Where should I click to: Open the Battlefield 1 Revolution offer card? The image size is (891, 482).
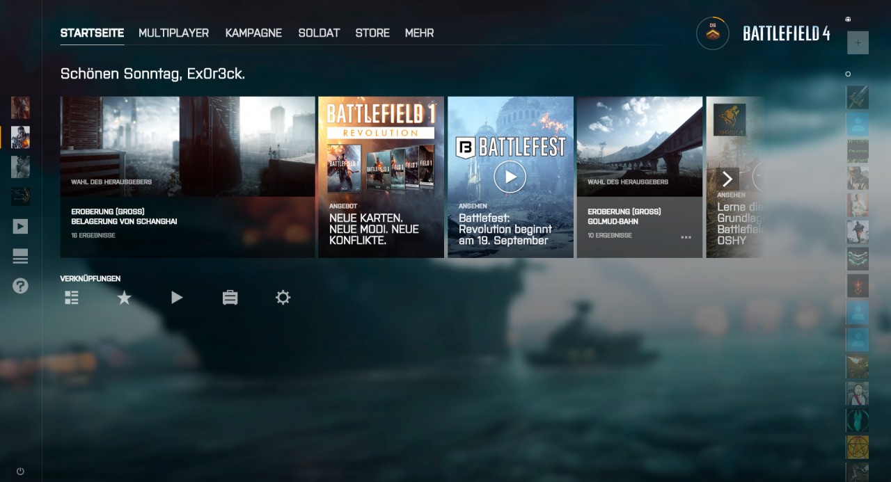(x=381, y=177)
